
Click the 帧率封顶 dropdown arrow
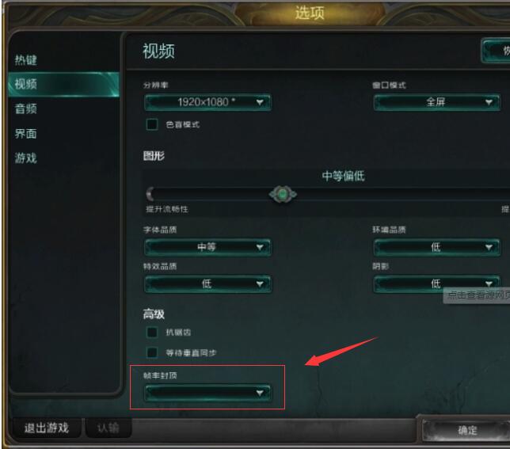(x=260, y=393)
